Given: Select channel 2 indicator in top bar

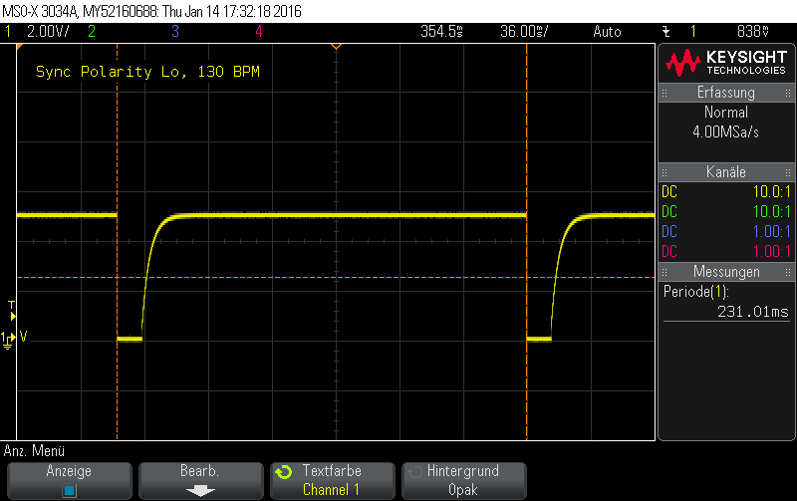Looking at the screenshot, I should click(x=92, y=32).
